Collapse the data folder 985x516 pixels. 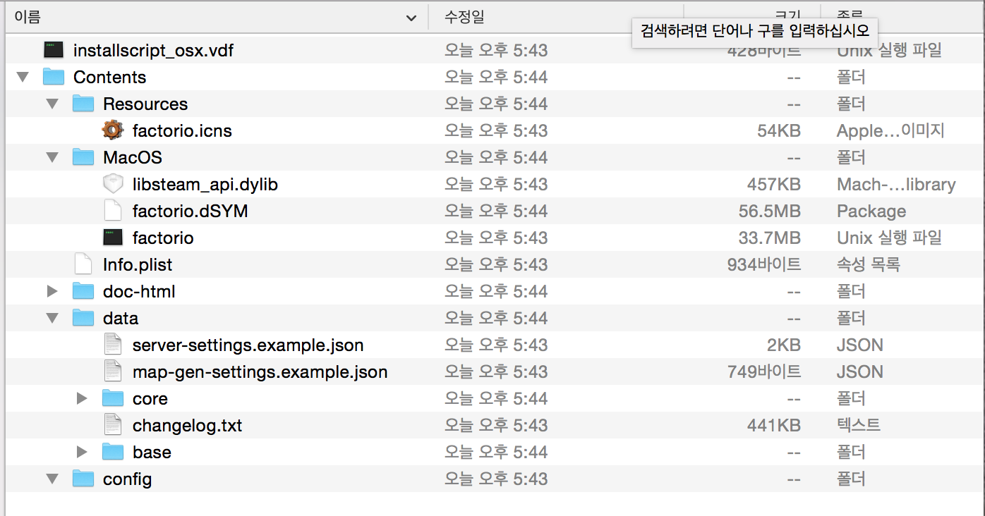click(x=52, y=319)
